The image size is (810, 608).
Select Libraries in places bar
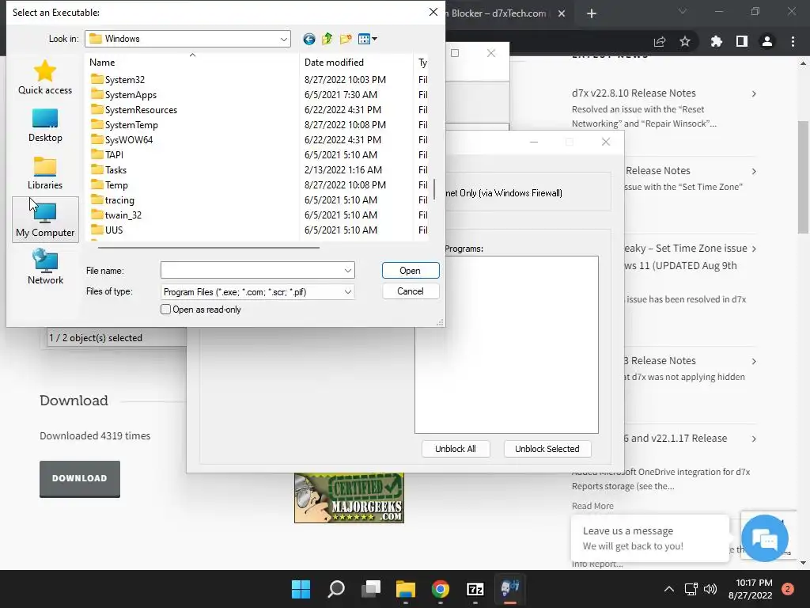45,173
